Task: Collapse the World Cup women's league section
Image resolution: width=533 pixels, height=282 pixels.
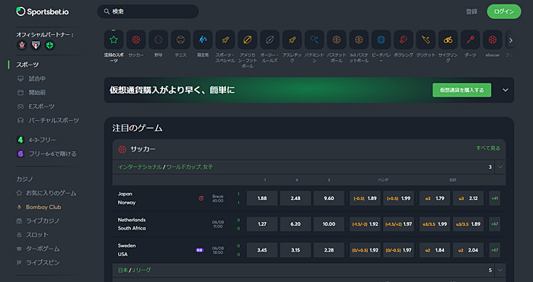Action: point(500,167)
